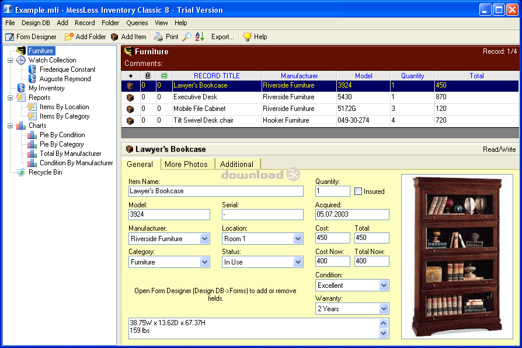The image size is (522, 348).
Task: Click the Help lightbulb icon
Action: [x=248, y=37]
